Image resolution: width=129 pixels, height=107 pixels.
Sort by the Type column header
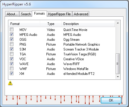(x=51, y=24)
